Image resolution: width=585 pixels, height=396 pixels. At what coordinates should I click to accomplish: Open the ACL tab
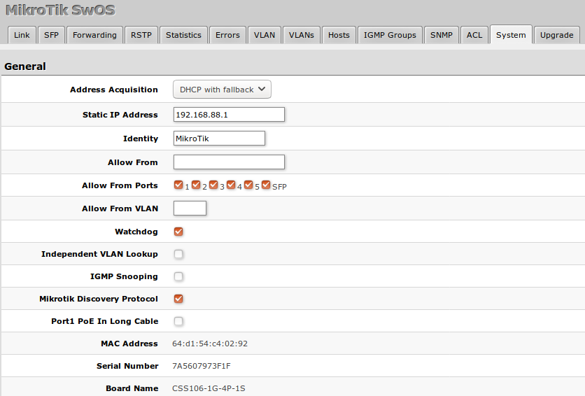[474, 35]
